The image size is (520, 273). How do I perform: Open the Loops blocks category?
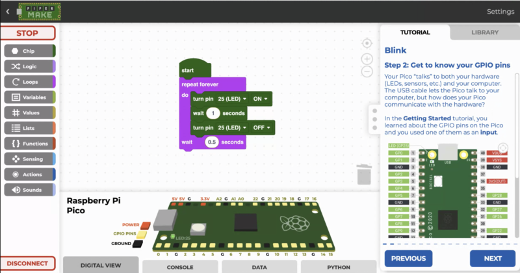tap(29, 82)
